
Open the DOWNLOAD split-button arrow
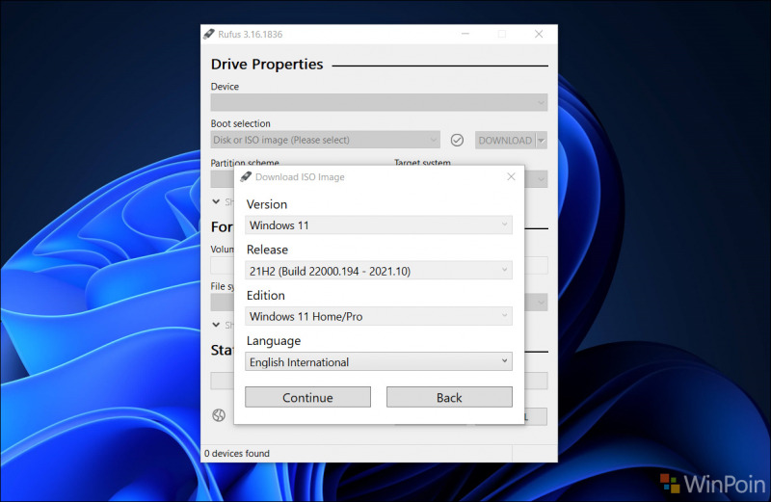[x=542, y=140]
